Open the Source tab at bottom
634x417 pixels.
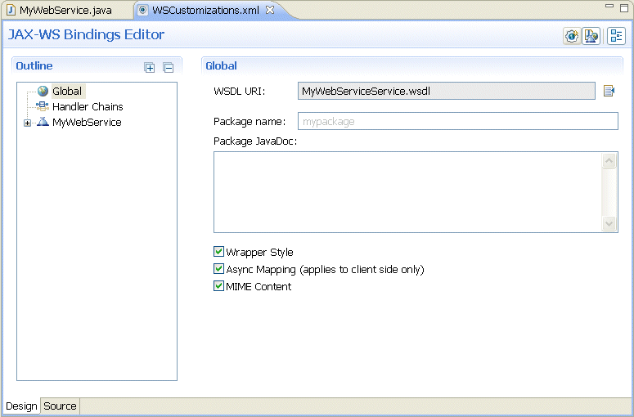click(x=60, y=406)
